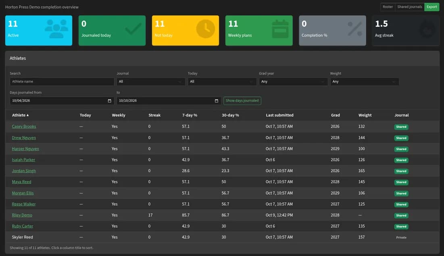The image size is (444, 256).
Task: Open Harper Nguyen athlete link
Action: click(x=25, y=149)
